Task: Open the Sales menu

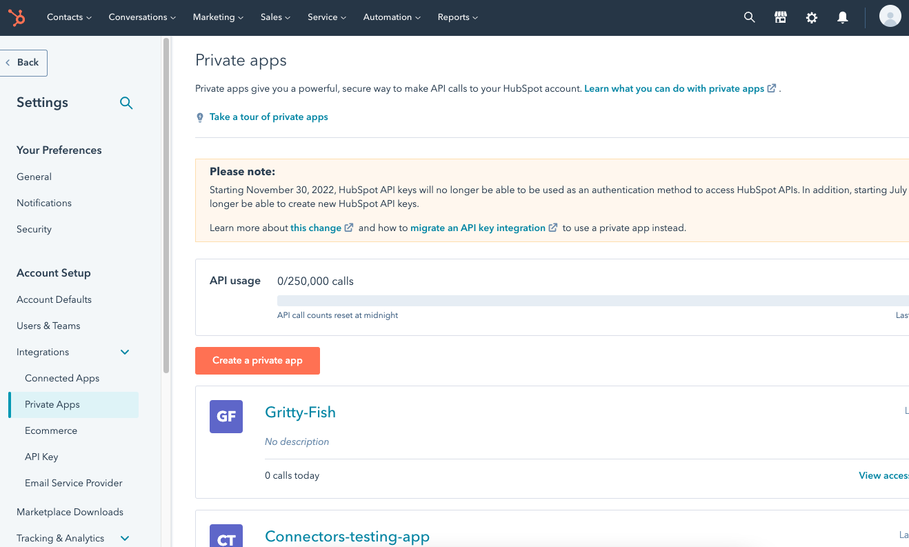Action: click(x=276, y=17)
